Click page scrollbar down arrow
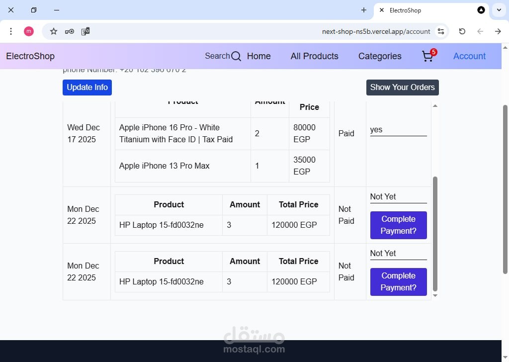Viewport: 509px width, 362px height. pos(505,357)
